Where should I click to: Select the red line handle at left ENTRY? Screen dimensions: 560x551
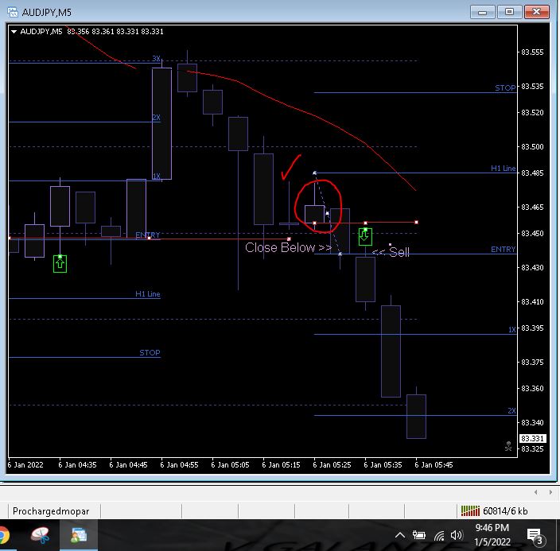[x=150, y=239]
